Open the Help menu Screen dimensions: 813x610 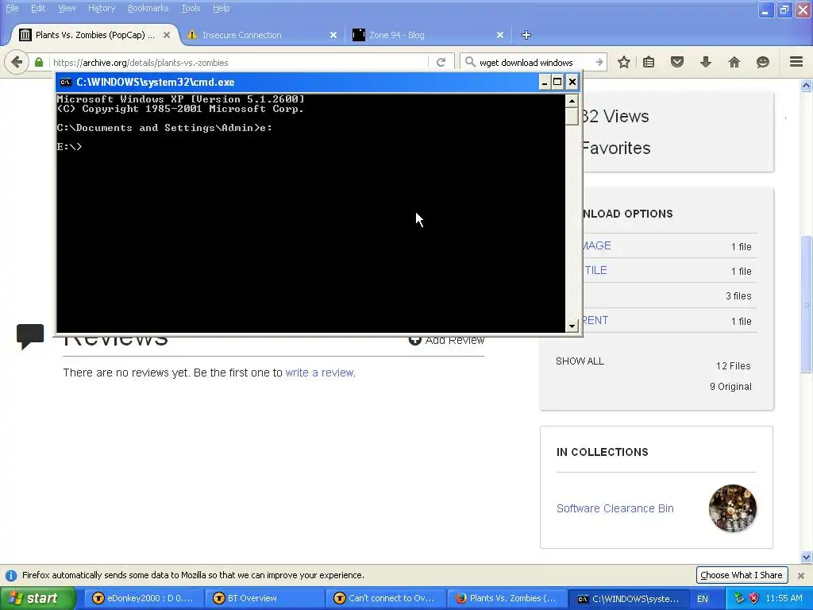pos(222,8)
